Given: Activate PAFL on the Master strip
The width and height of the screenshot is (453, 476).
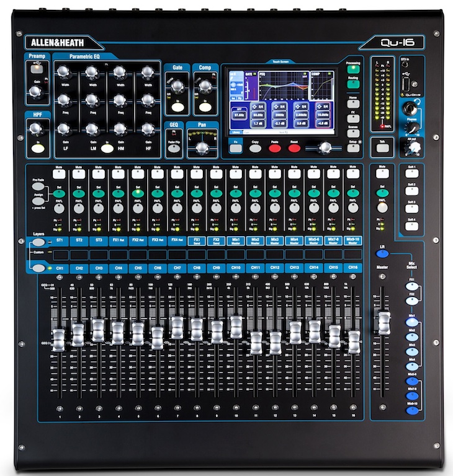Looking at the screenshot, I should tap(382, 208).
